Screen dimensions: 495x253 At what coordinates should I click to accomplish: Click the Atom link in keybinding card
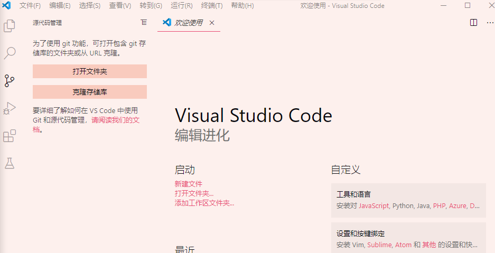404,245
